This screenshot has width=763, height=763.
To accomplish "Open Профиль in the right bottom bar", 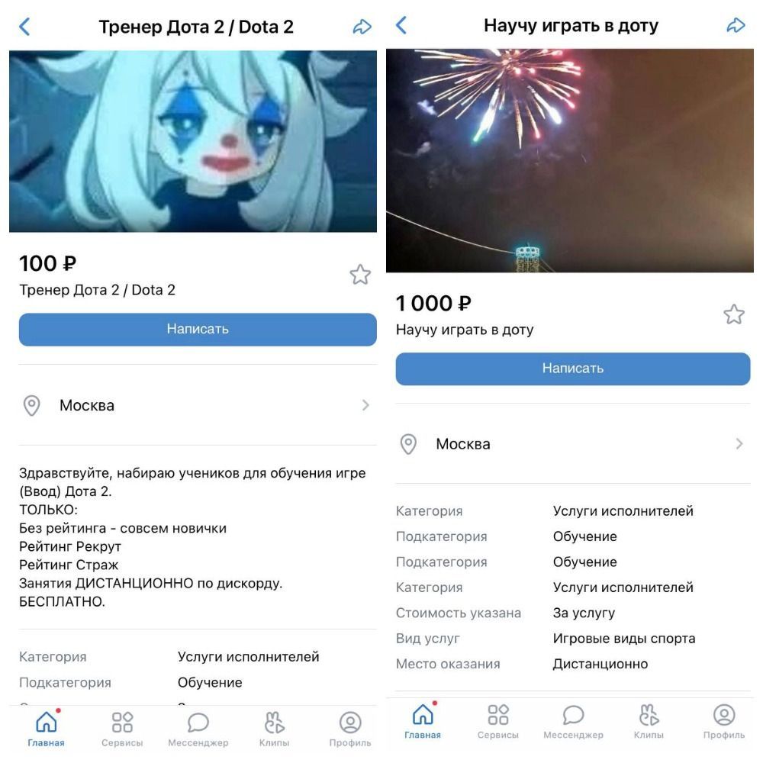I will click(x=723, y=721).
